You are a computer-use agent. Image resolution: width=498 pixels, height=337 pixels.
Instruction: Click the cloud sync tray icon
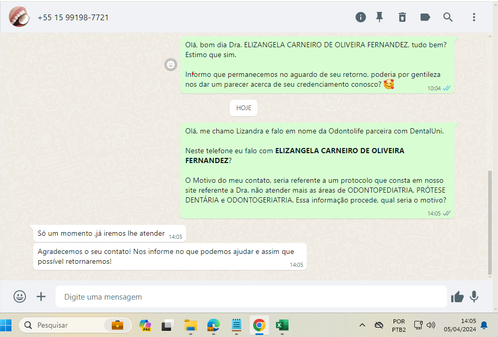click(379, 325)
